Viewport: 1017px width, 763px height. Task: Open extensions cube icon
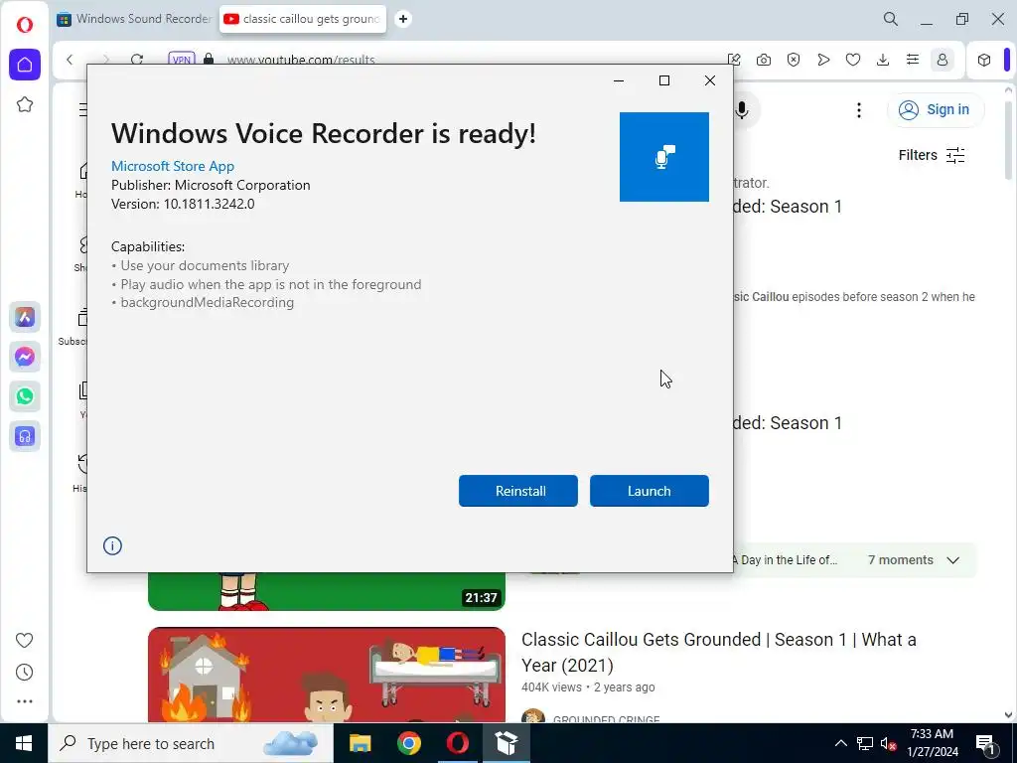(984, 60)
